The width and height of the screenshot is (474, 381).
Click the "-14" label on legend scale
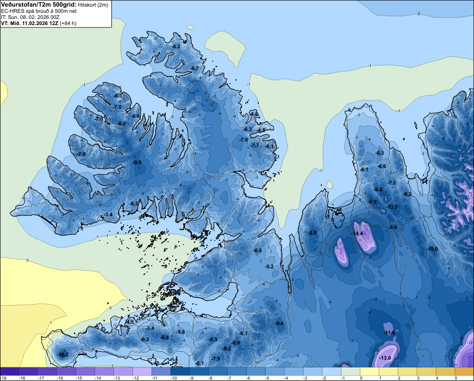tap(97, 378)
